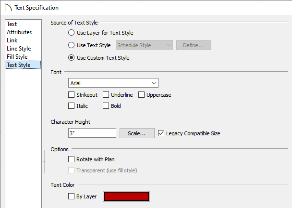Viewport: 292px width, 208px height.
Task: Click the Character Height input field
Action: (92, 133)
